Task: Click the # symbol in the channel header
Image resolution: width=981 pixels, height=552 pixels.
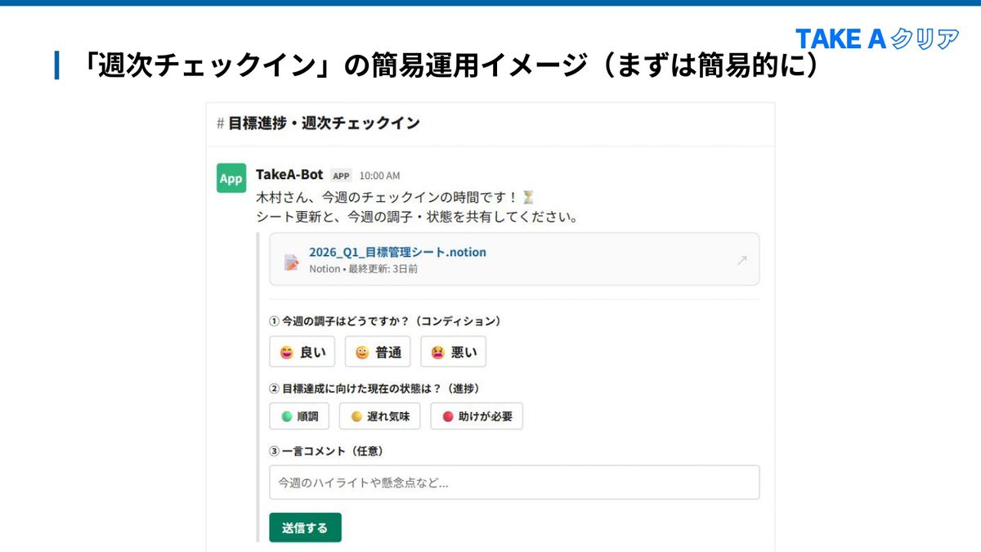Action: point(220,123)
